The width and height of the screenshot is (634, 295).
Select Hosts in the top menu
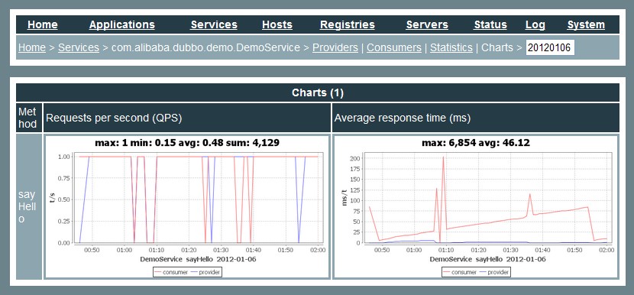(277, 24)
